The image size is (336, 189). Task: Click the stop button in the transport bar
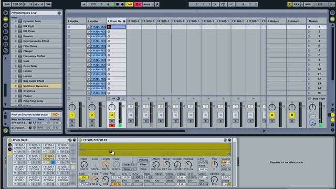pyautogui.click(x=118, y=4)
